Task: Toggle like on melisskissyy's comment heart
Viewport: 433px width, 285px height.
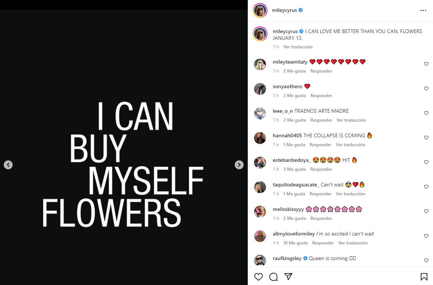Action: (426, 211)
